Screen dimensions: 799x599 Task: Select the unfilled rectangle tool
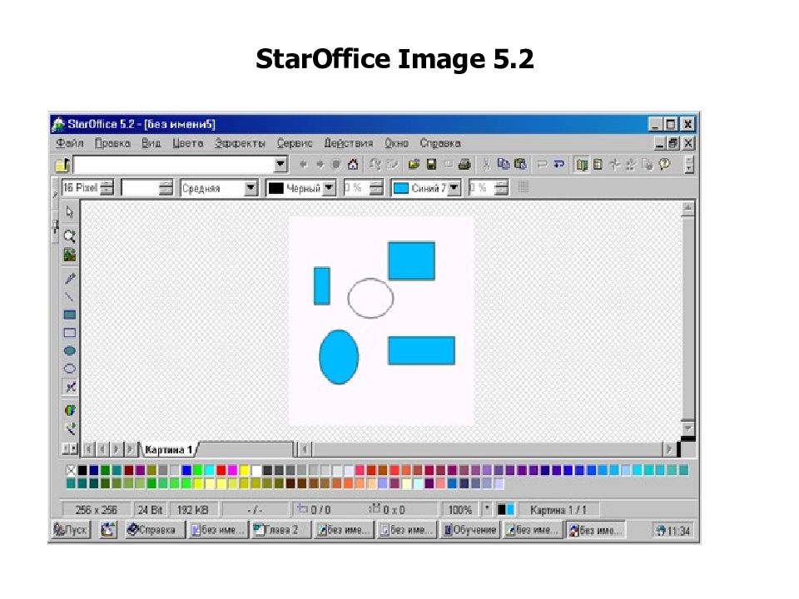click(70, 333)
